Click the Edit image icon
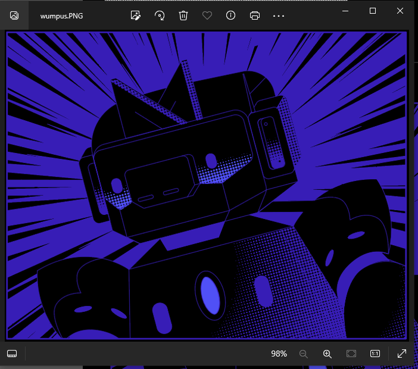Image resolution: width=418 pixels, height=369 pixels. tap(136, 15)
